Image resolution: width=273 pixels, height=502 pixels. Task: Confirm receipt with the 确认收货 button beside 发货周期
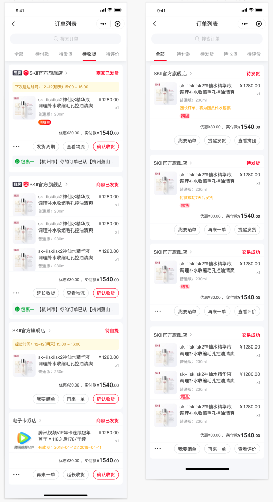tap(106, 146)
